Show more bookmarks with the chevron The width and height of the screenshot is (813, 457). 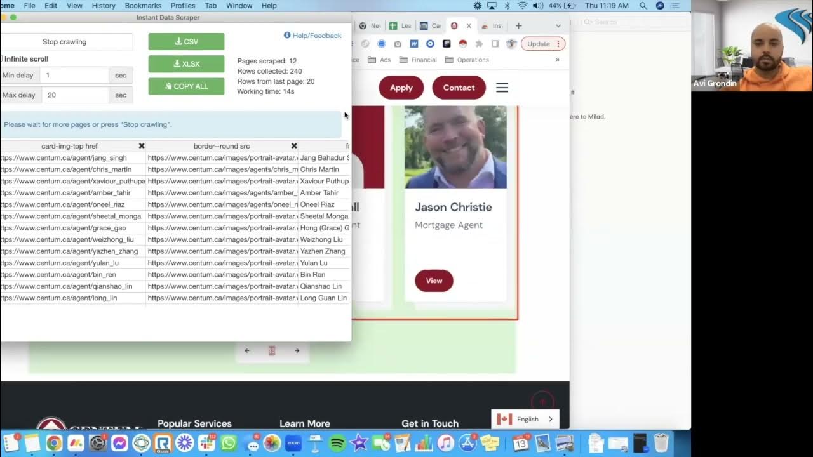(x=558, y=60)
